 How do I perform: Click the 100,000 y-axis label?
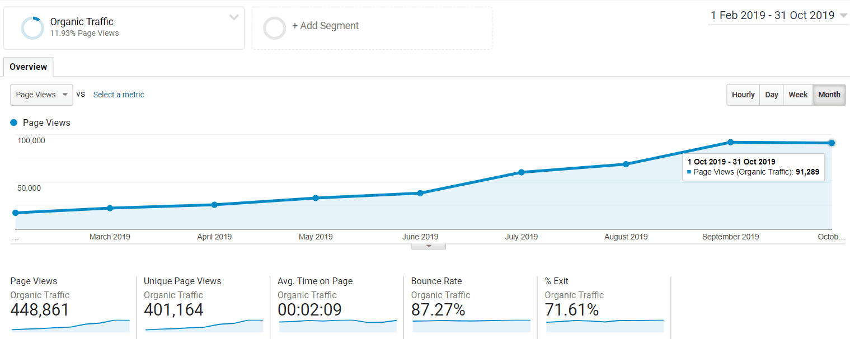pos(31,140)
